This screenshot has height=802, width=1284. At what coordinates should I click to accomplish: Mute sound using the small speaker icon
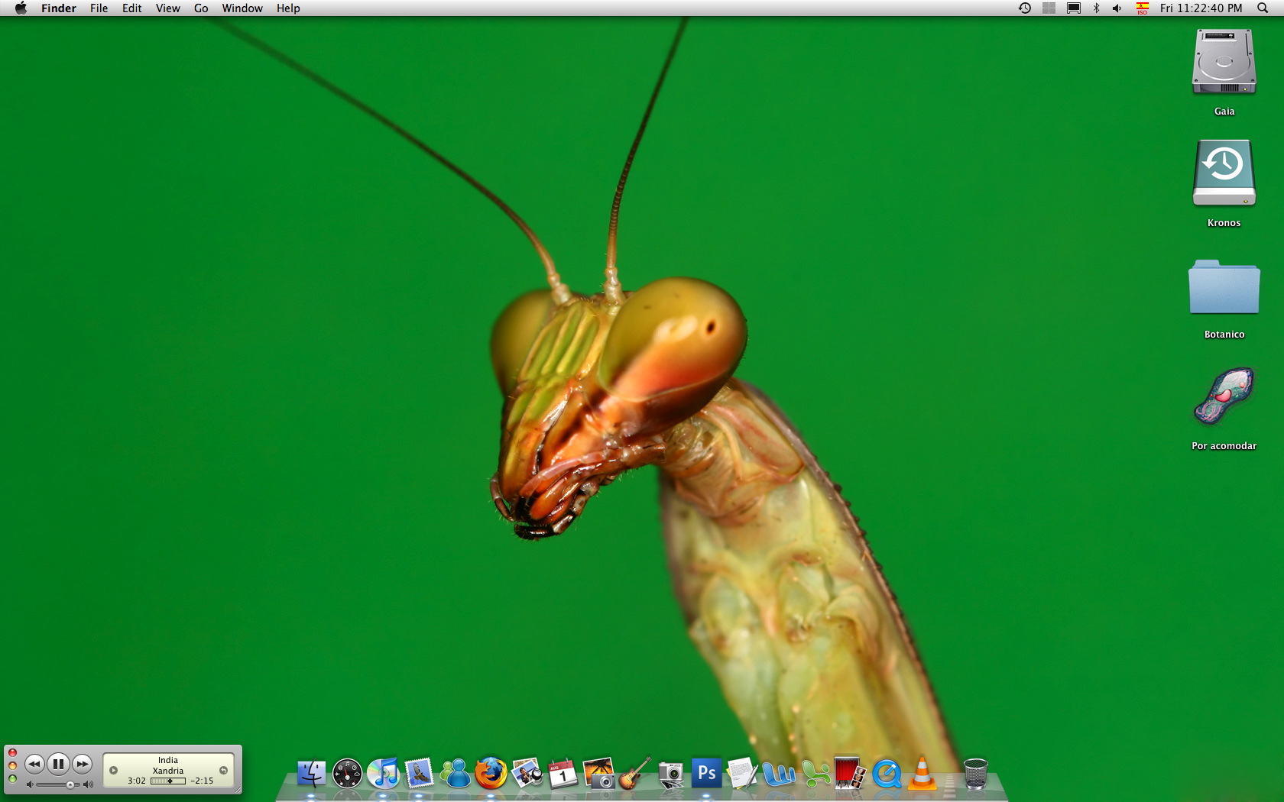[29, 784]
